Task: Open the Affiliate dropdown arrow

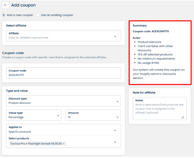Action: (x=115, y=36)
